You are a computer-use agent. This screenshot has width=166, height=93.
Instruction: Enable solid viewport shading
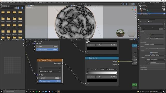[x=132, y=4]
